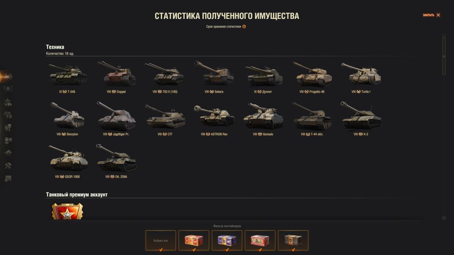Click the storage period info clock icon
The width and height of the screenshot is (454, 255).
click(x=244, y=27)
